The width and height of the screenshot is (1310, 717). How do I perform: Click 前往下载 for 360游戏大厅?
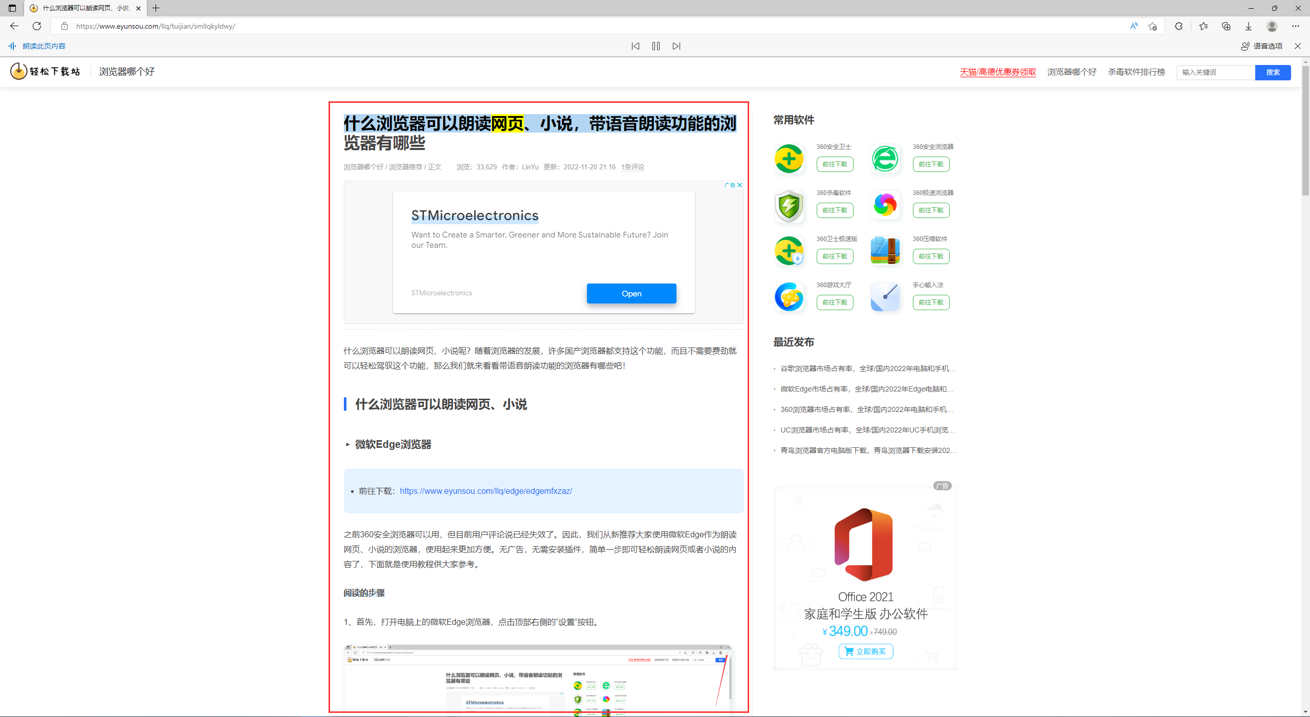coord(835,302)
